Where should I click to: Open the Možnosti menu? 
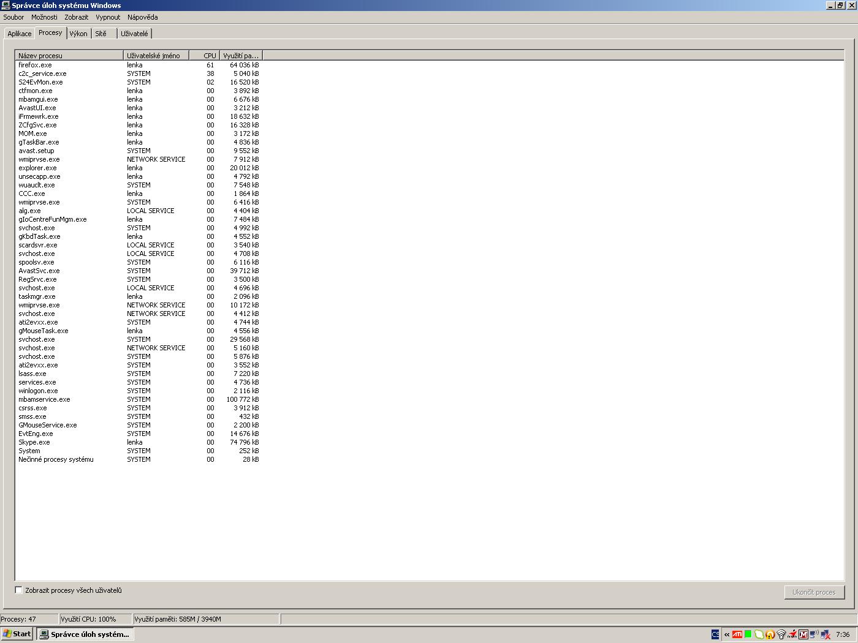click(x=44, y=17)
